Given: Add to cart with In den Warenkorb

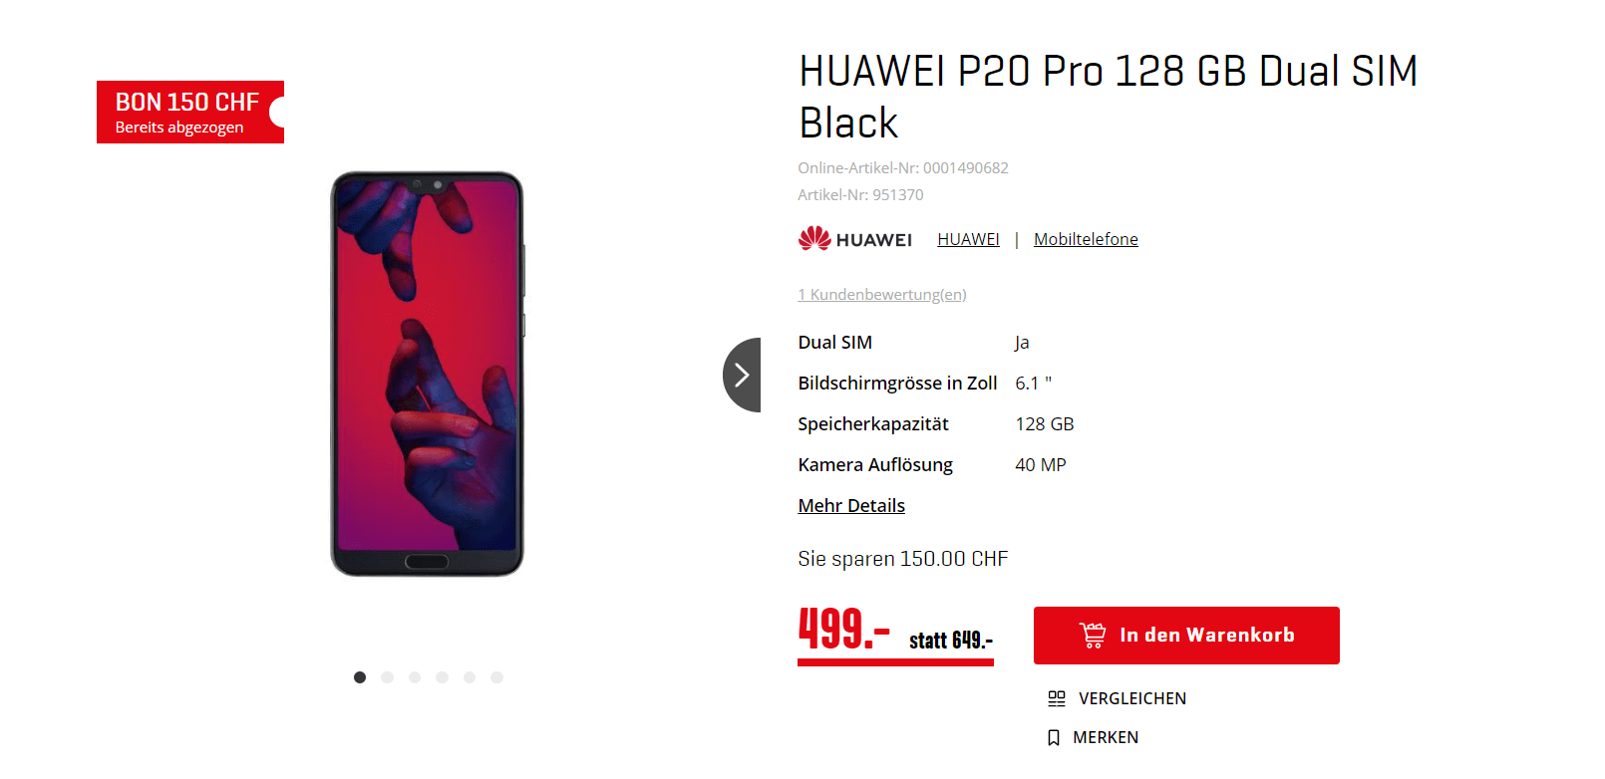Looking at the screenshot, I should click(x=1186, y=636).
